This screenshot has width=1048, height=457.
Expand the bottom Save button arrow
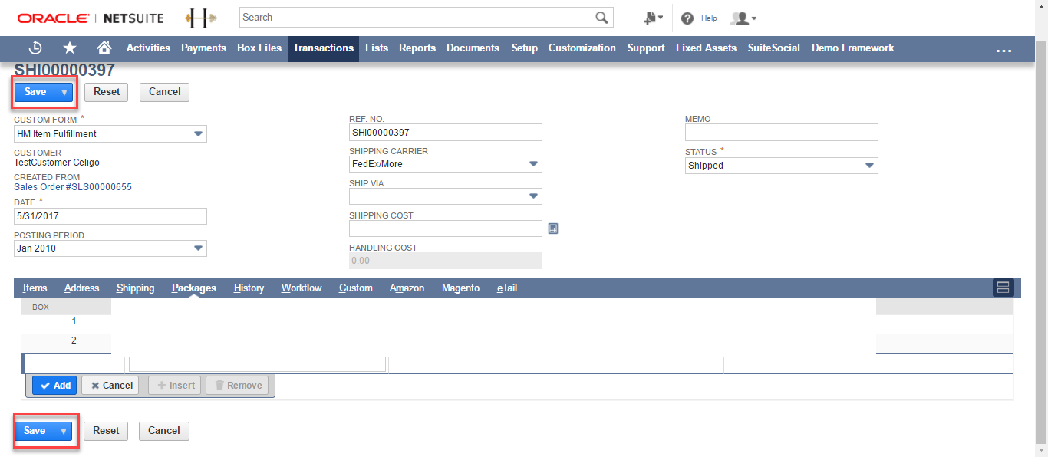(x=64, y=431)
